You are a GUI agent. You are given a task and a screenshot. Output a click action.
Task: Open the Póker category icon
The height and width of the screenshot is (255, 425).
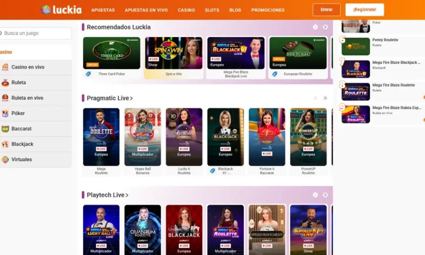tap(5, 113)
